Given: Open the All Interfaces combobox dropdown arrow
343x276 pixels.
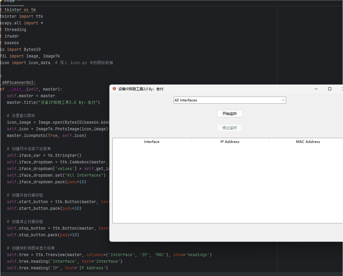Looking at the screenshot, I should pyautogui.click(x=283, y=100).
